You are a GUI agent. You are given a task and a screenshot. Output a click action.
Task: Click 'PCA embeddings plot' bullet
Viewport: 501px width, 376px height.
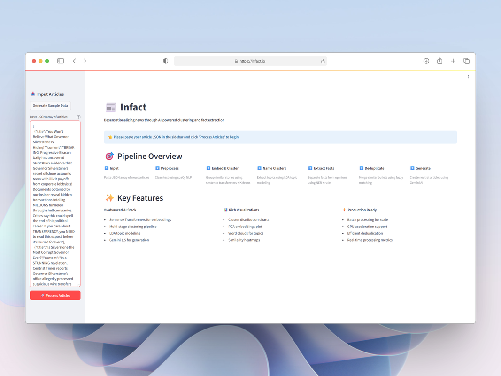[245, 227]
